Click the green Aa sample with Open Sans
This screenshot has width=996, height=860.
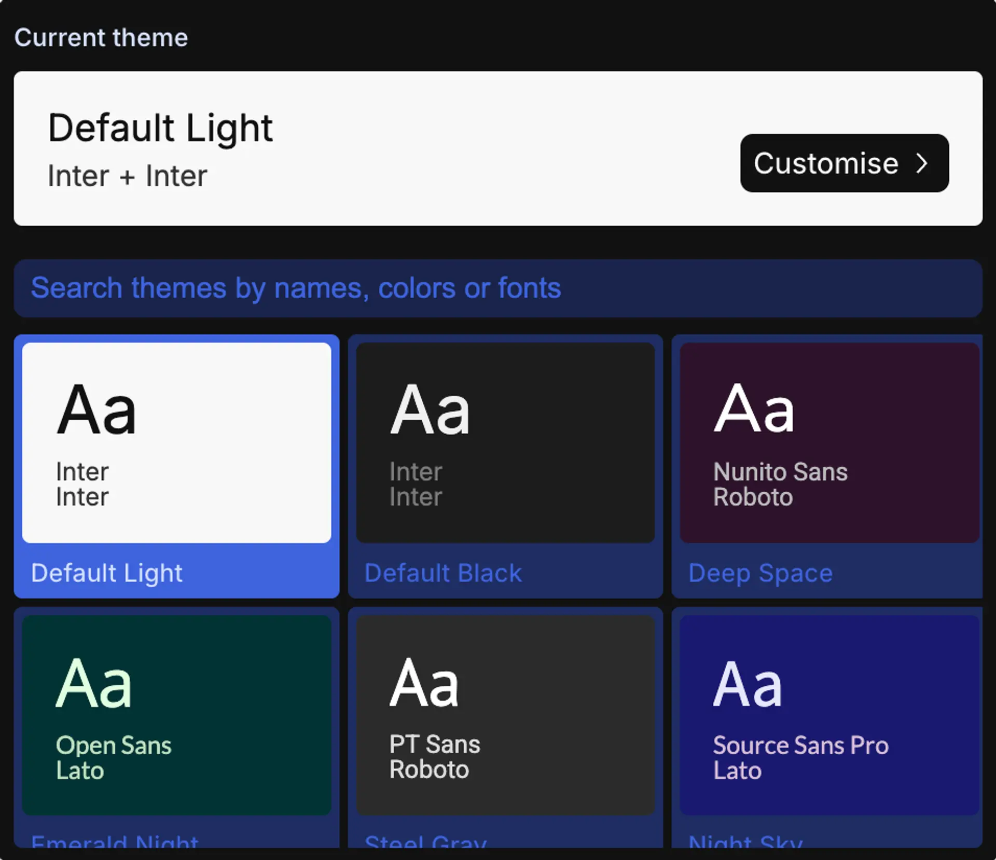[94, 683]
